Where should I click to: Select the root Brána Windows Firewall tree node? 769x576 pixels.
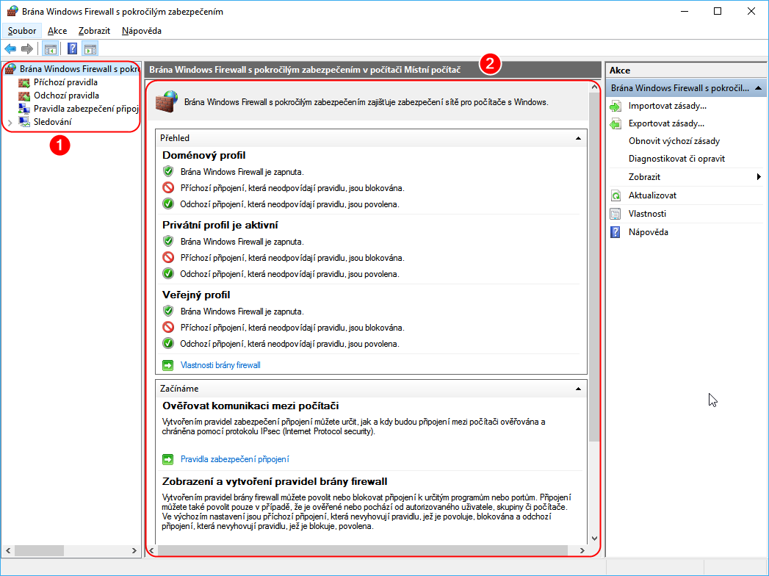pyautogui.click(x=79, y=69)
